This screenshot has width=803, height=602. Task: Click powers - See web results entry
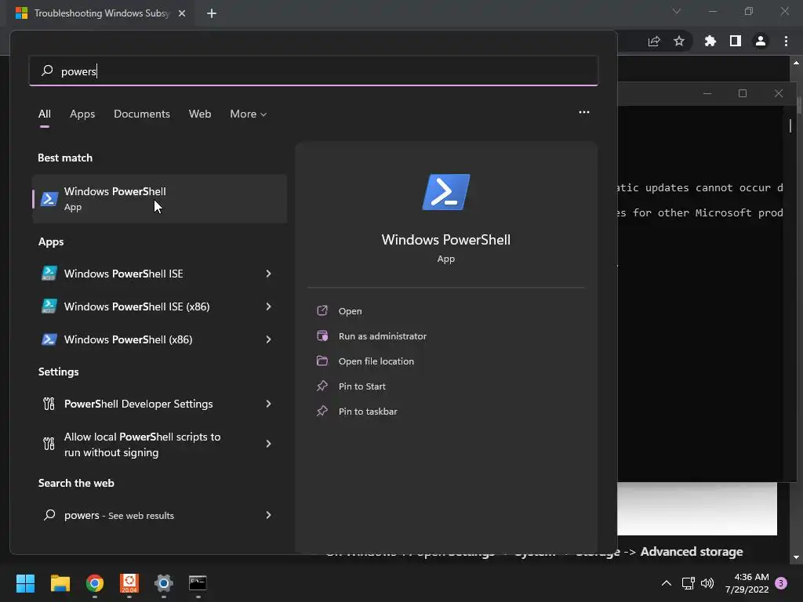coord(160,515)
